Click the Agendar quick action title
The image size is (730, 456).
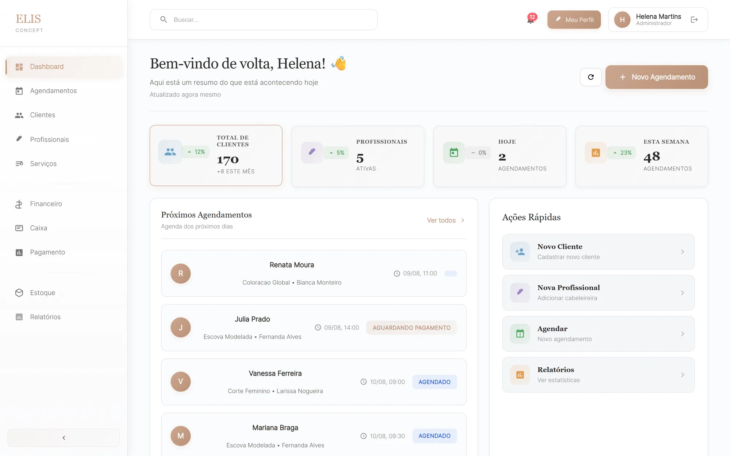tap(552, 329)
